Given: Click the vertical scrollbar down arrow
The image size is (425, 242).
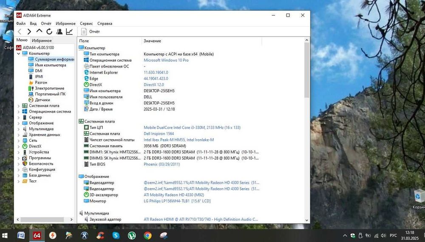Looking at the screenshot, I should (307, 220).
